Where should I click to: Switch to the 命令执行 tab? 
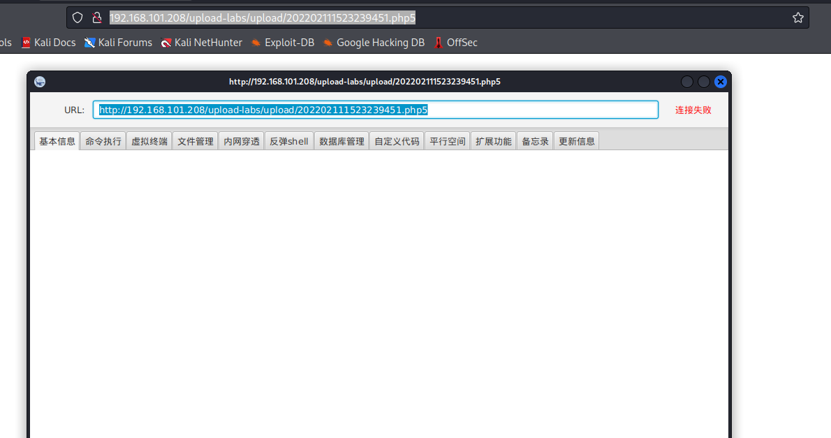[x=103, y=141]
